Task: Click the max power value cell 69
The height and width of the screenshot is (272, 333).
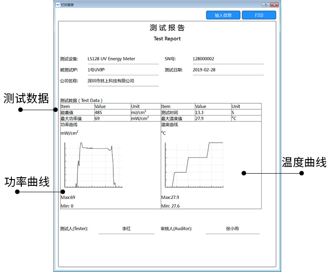Action: click(x=112, y=118)
